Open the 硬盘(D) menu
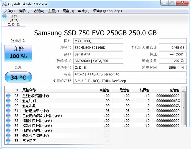191x149 pixels. (68, 11)
